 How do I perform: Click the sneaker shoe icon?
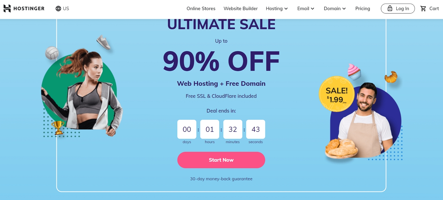(104, 42)
